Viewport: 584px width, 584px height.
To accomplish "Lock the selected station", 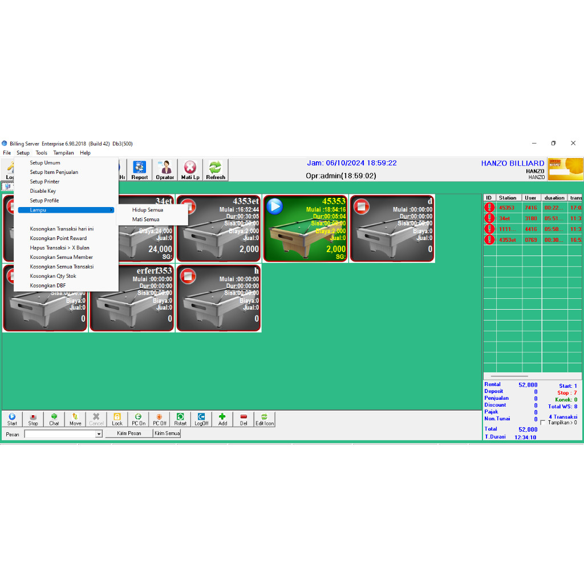I will (117, 419).
